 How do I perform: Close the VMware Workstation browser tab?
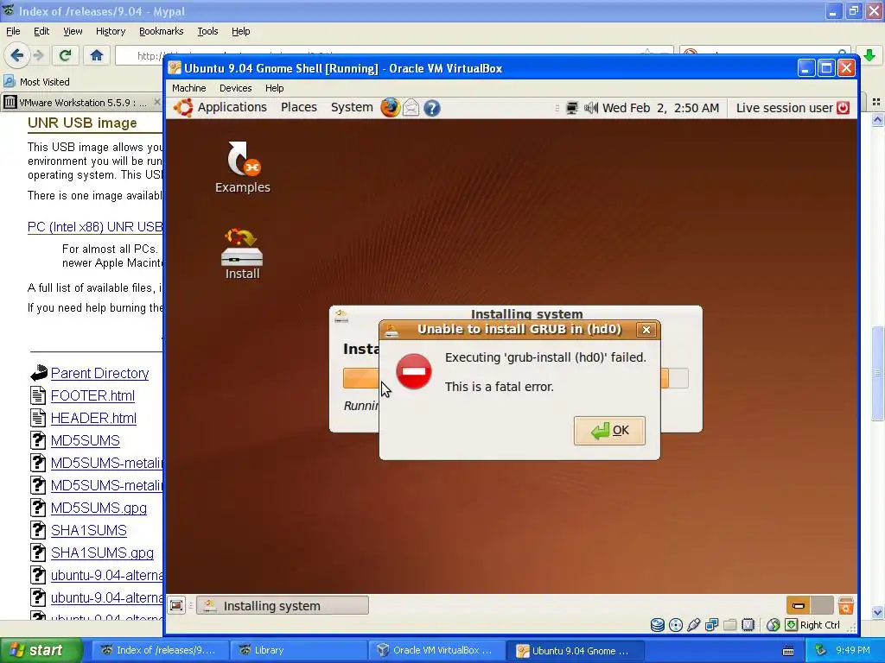[157, 102]
